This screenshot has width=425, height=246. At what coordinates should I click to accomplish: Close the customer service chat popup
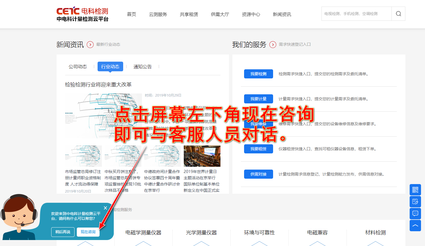click(105, 208)
